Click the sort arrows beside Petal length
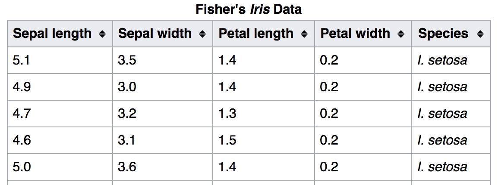 (x=304, y=34)
